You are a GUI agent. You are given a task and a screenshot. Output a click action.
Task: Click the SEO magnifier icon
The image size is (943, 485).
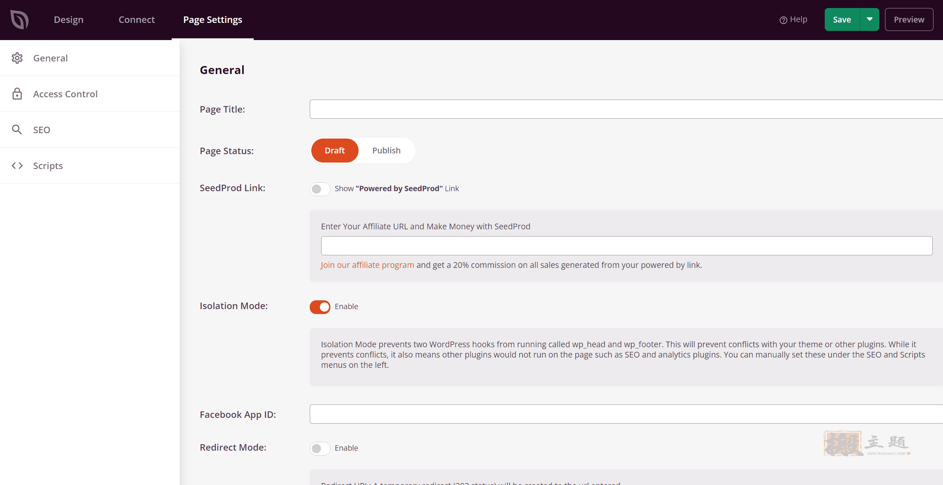click(x=17, y=129)
